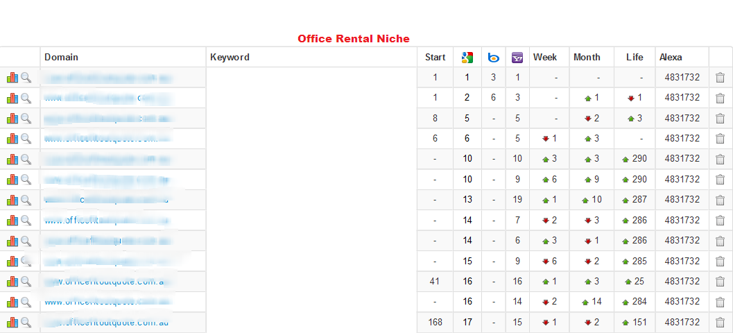Click the trash icon in the Start 8 row
Screen dimensions: 733x333
(720, 119)
